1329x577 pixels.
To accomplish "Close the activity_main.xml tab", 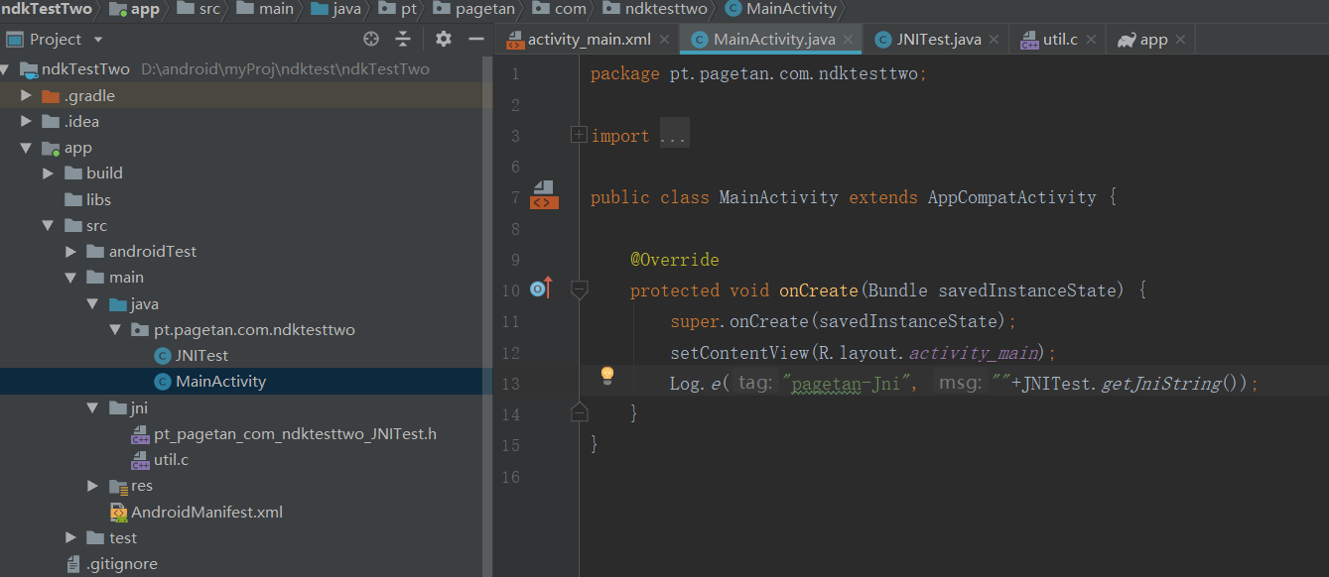I will pos(665,40).
